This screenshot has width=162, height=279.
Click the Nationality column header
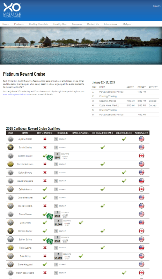[x=141, y=133]
